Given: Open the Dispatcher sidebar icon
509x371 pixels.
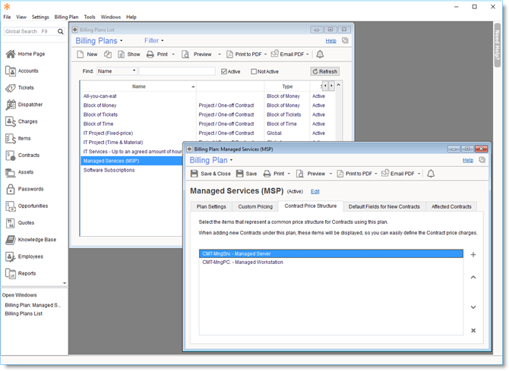Looking at the screenshot, I should pyautogui.click(x=11, y=105).
